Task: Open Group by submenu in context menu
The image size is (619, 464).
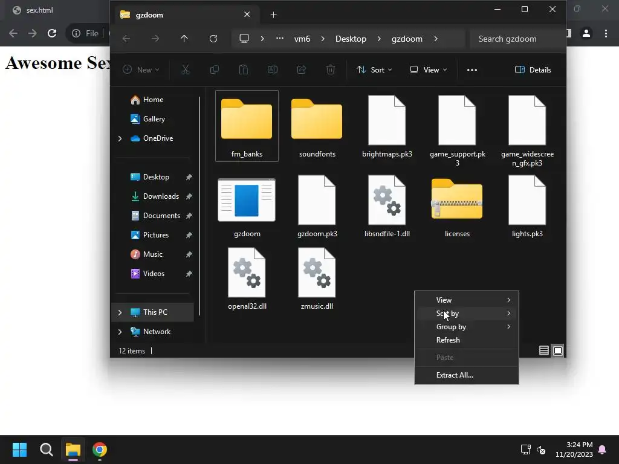Action: [x=467, y=327]
